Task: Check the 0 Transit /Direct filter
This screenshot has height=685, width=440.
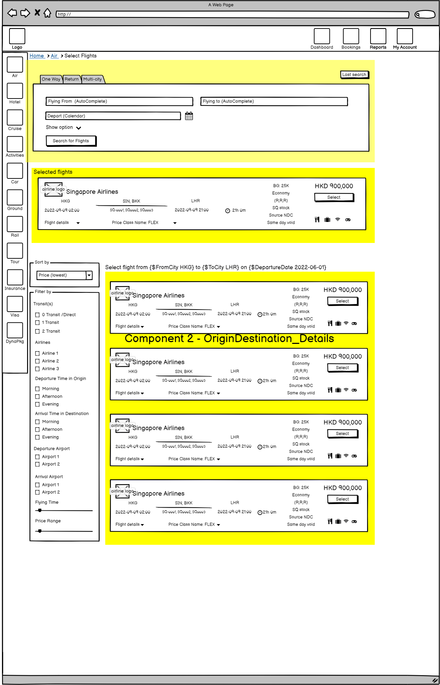Action: 38,315
